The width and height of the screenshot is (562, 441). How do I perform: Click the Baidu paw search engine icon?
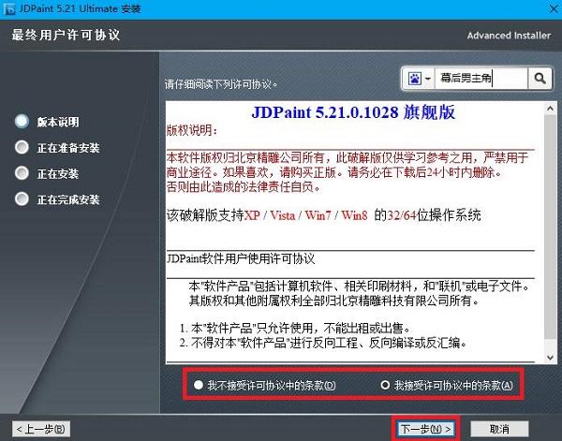415,78
